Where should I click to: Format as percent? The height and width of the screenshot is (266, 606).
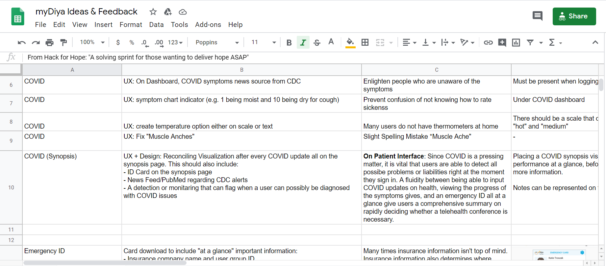click(x=132, y=42)
